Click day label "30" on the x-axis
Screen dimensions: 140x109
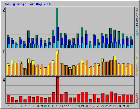pyautogui.click(x=127, y=106)
